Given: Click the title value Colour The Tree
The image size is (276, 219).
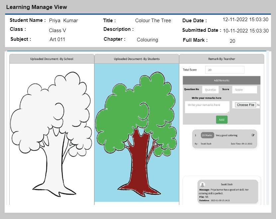Looking at the screenshot, I should tap(153, 20).
